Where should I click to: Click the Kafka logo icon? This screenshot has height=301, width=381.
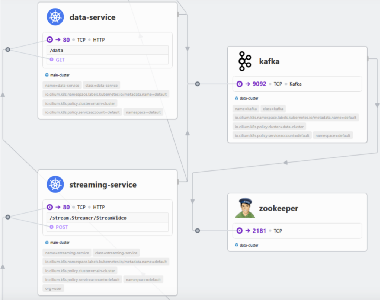pyautogui.click(x=245, y=61)
